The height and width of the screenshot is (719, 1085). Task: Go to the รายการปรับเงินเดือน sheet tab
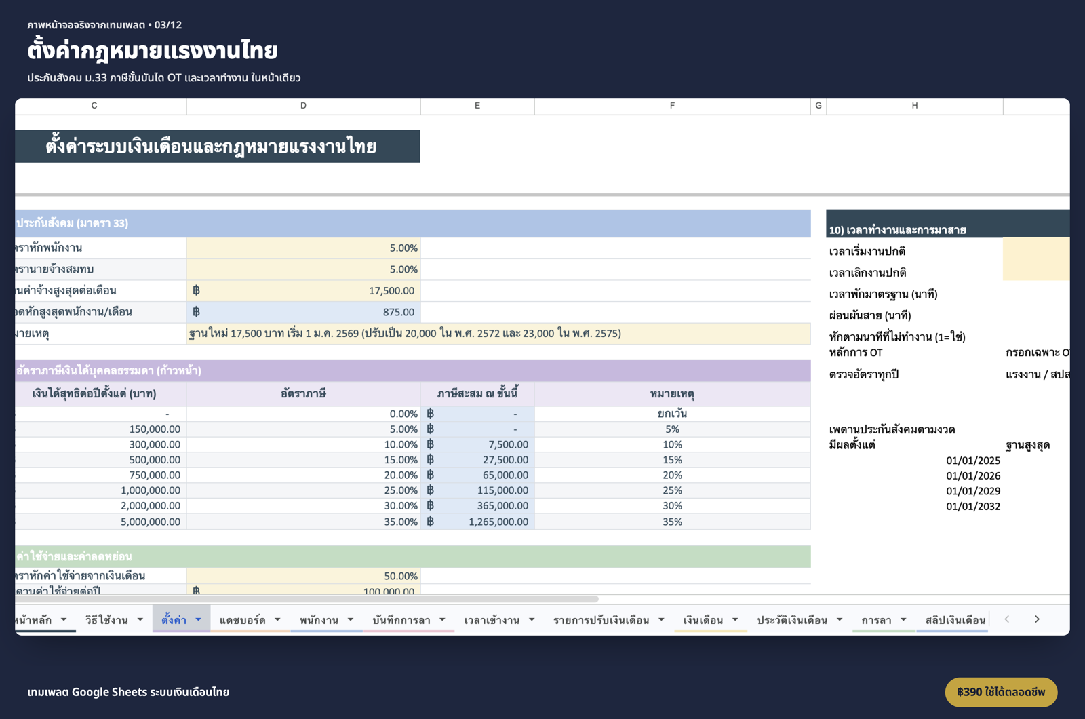[601, 620]
